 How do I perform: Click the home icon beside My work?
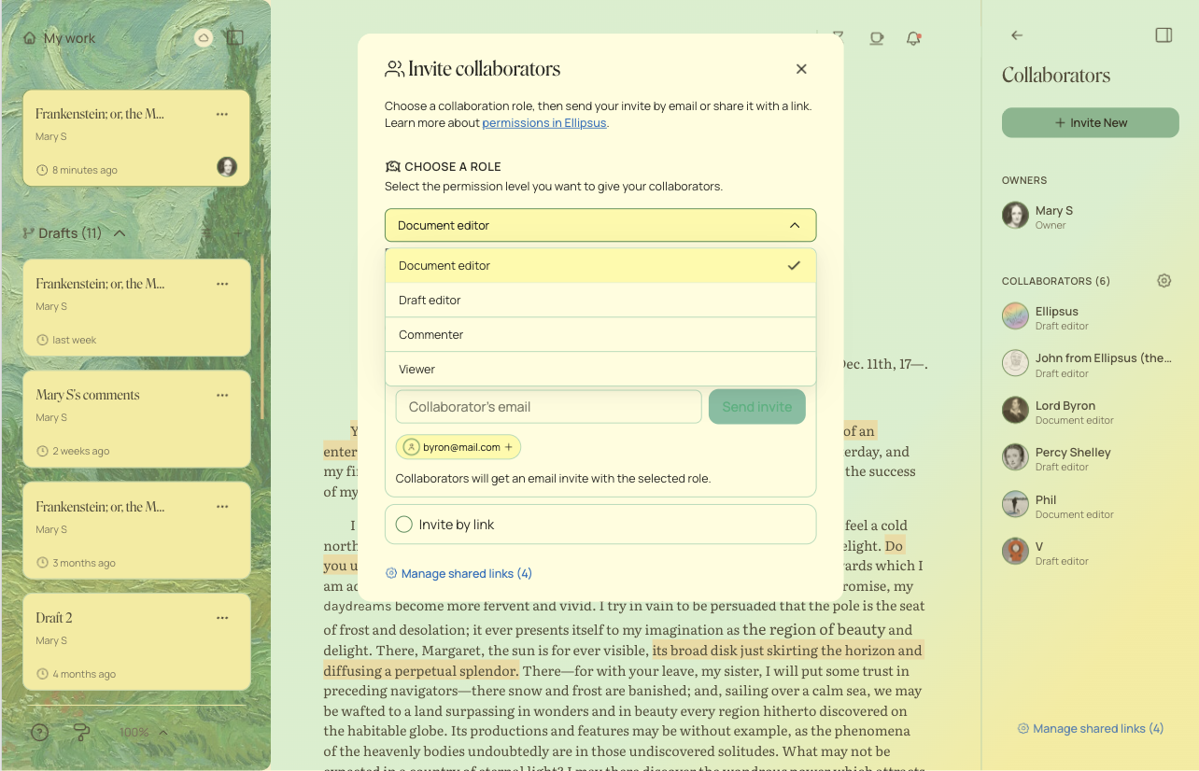point(30,38)
